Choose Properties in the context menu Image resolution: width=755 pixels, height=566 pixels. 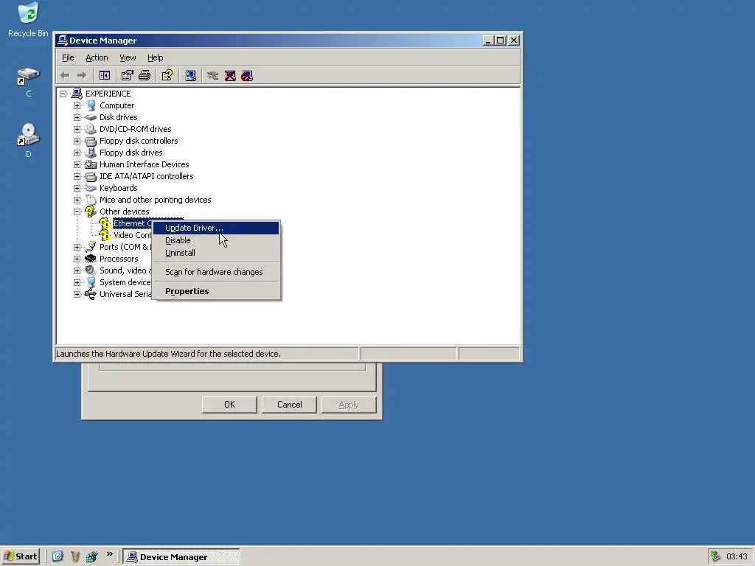point(216,291)
